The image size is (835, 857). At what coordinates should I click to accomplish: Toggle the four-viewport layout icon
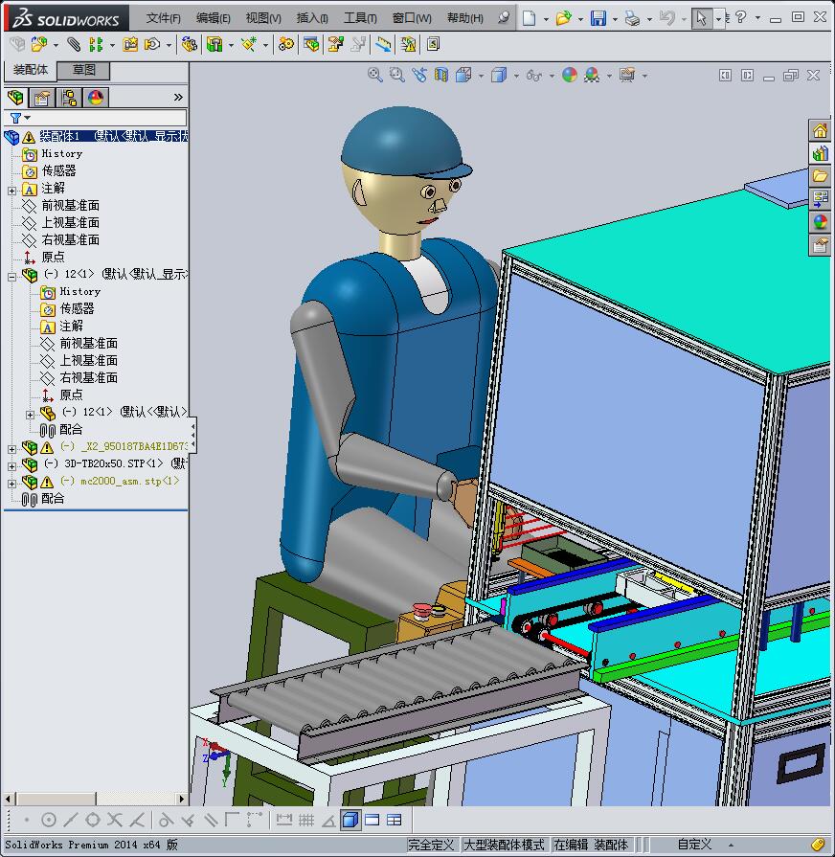pyautogui.click(x=394, y=820)
